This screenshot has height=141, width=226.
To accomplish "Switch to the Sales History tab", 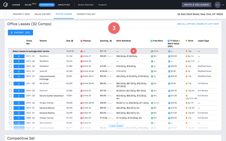I will tap(43, 14).
